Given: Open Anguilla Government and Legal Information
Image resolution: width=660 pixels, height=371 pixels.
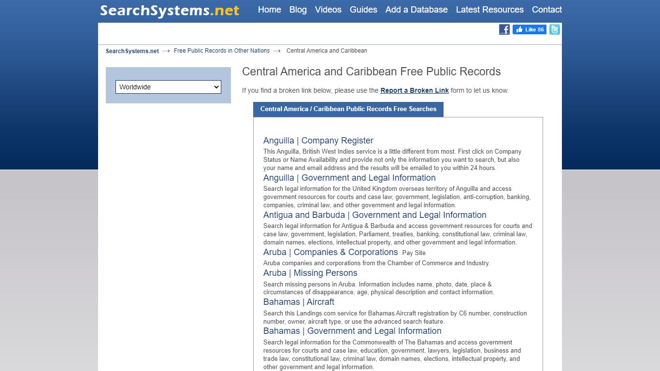Looking at the screenshot, I should pos(349,178).
